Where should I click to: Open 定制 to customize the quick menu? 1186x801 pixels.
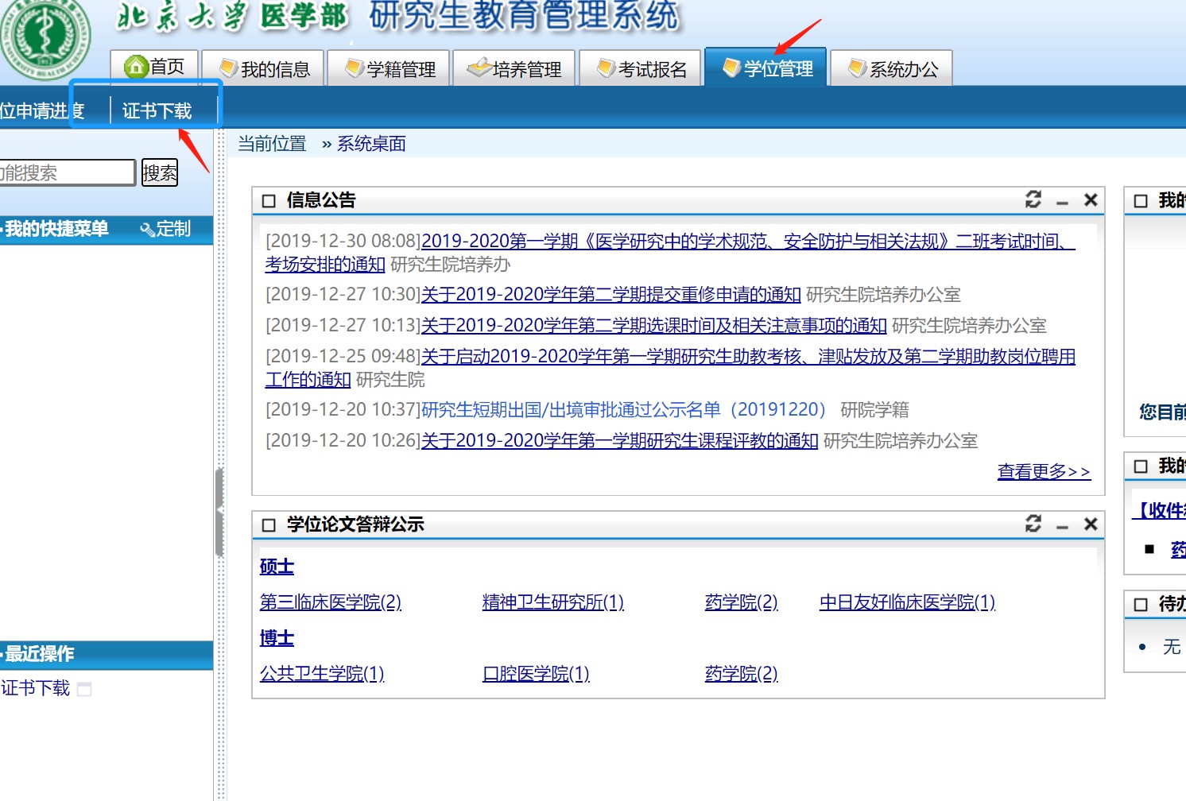(173, 229)
